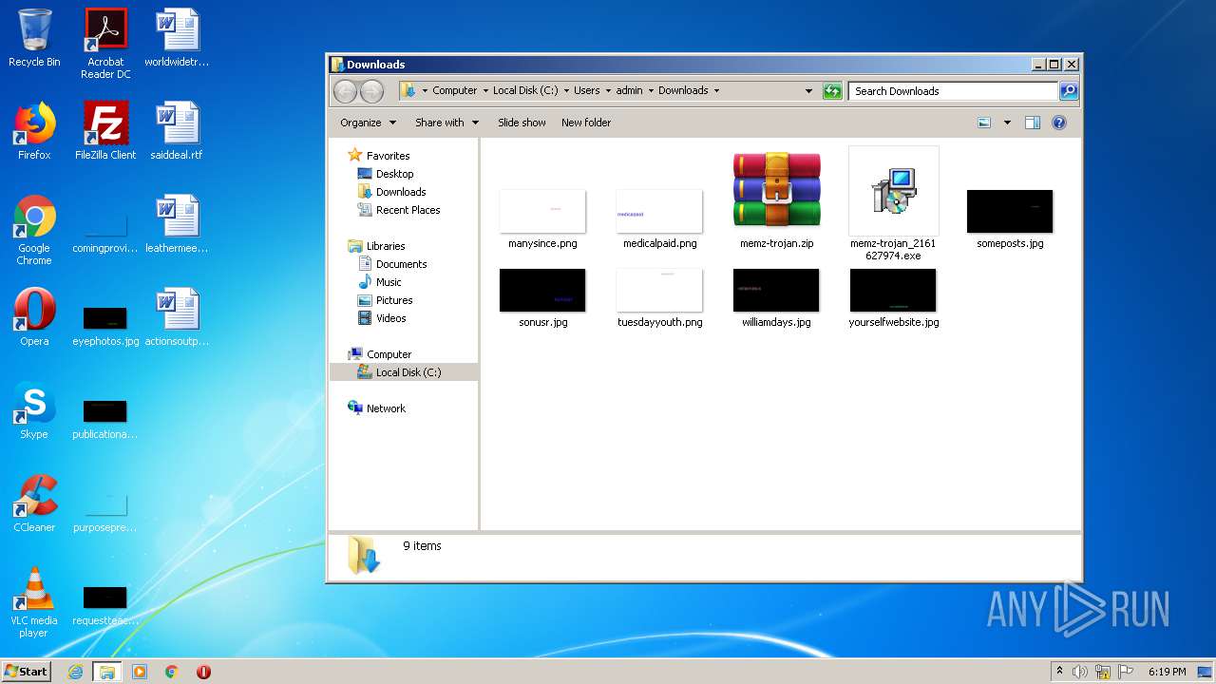Open CCleaner desktop shortcut

coord(34,503)
